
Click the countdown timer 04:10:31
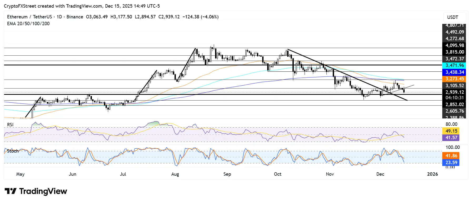click(x=454, y=98)
